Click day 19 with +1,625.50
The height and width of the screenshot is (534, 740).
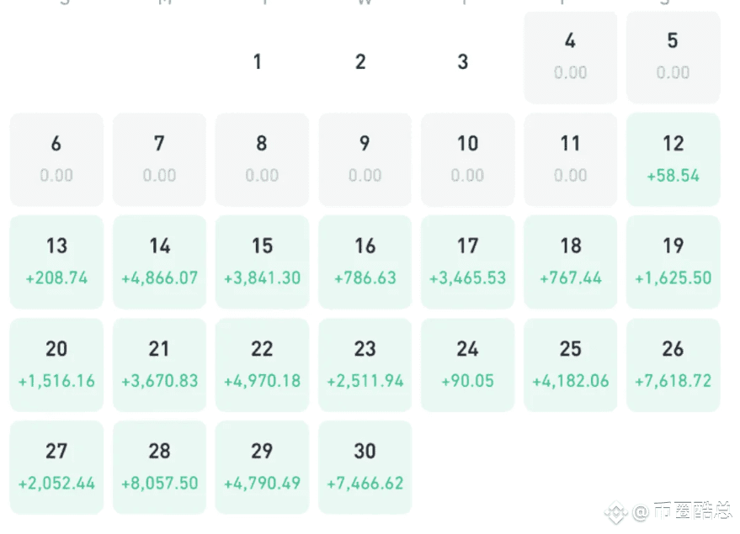(673, 262)
